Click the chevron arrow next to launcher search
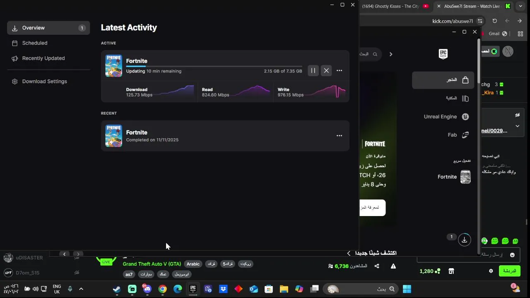The width and height of the screenshot is (530, 298). point(390,54)
